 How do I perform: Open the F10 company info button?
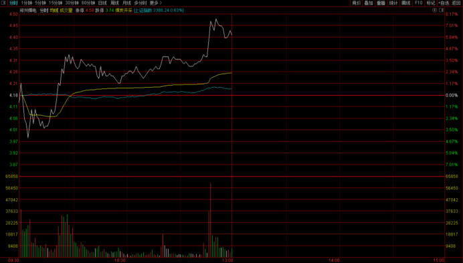[x=418, y=3]
